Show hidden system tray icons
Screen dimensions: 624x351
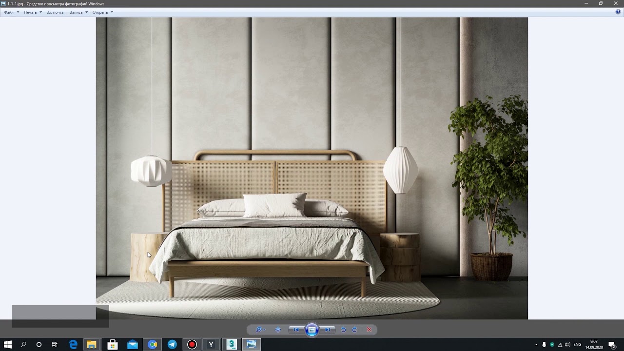[536, 345]
